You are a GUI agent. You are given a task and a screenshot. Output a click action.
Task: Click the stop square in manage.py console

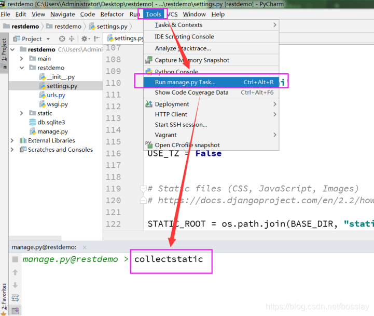pos(15,259)
